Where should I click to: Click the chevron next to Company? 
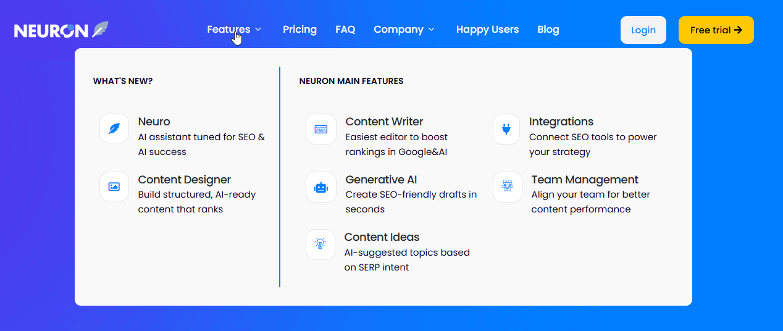(432, 30)
